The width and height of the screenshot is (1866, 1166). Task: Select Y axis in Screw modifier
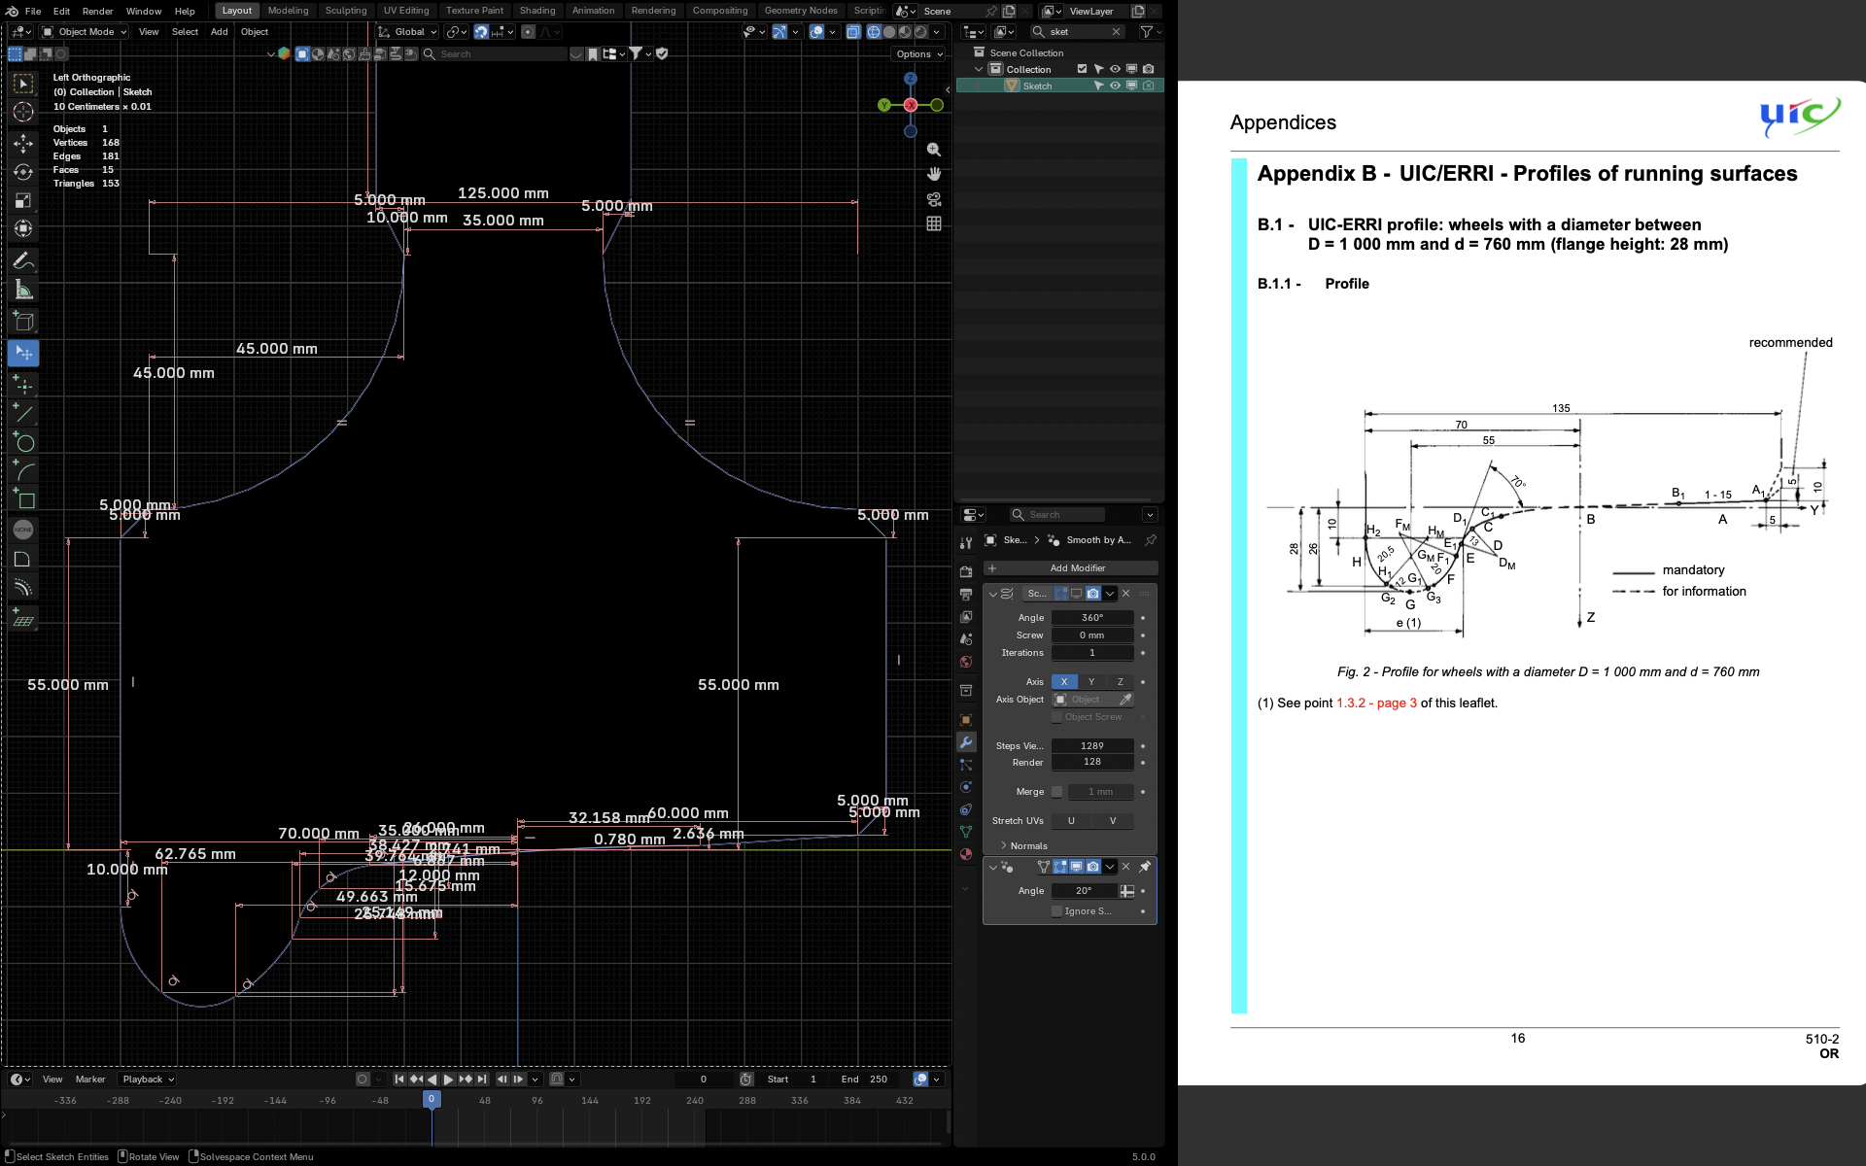pyautogui.click(x=1091, y=682)
